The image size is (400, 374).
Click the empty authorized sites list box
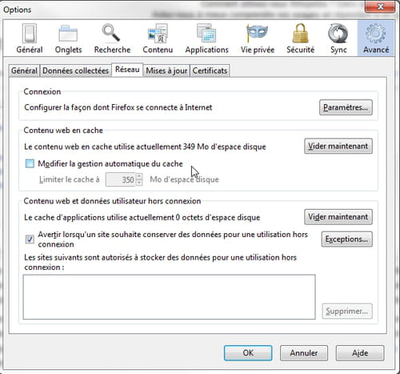click(170, 297)
